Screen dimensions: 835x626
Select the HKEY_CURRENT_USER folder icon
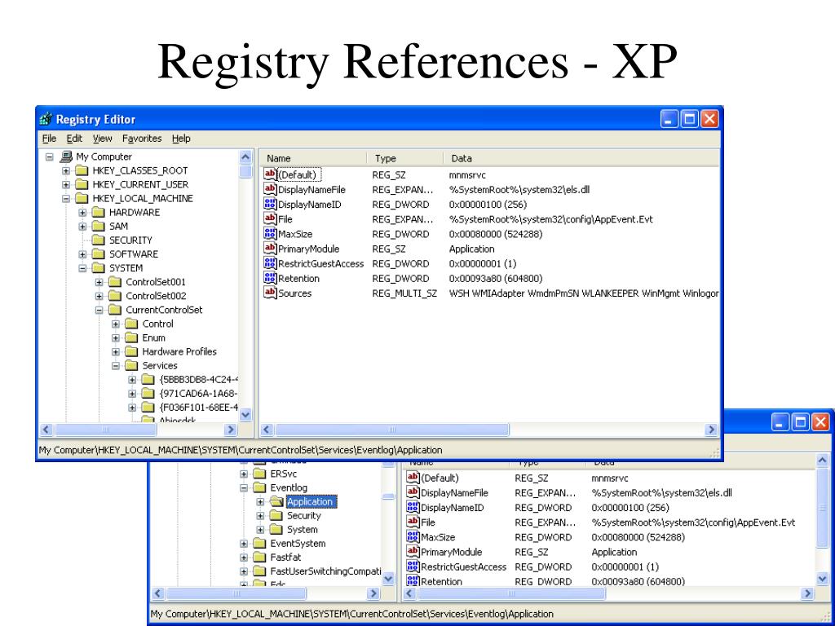[82, 184]
